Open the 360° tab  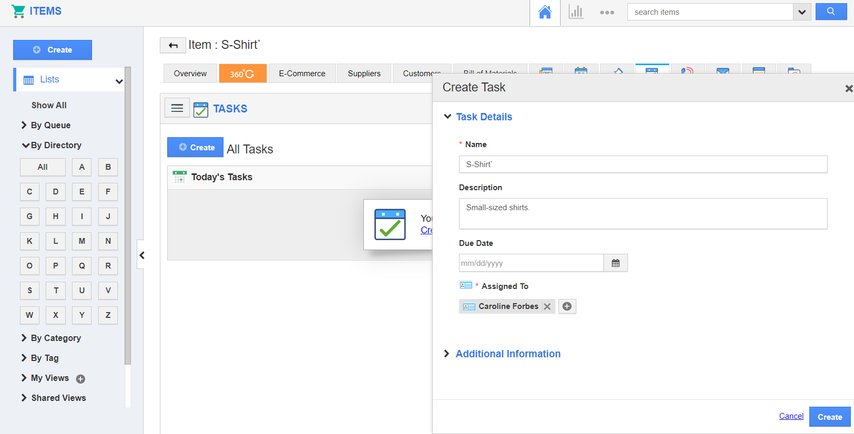tap(242, 74)
